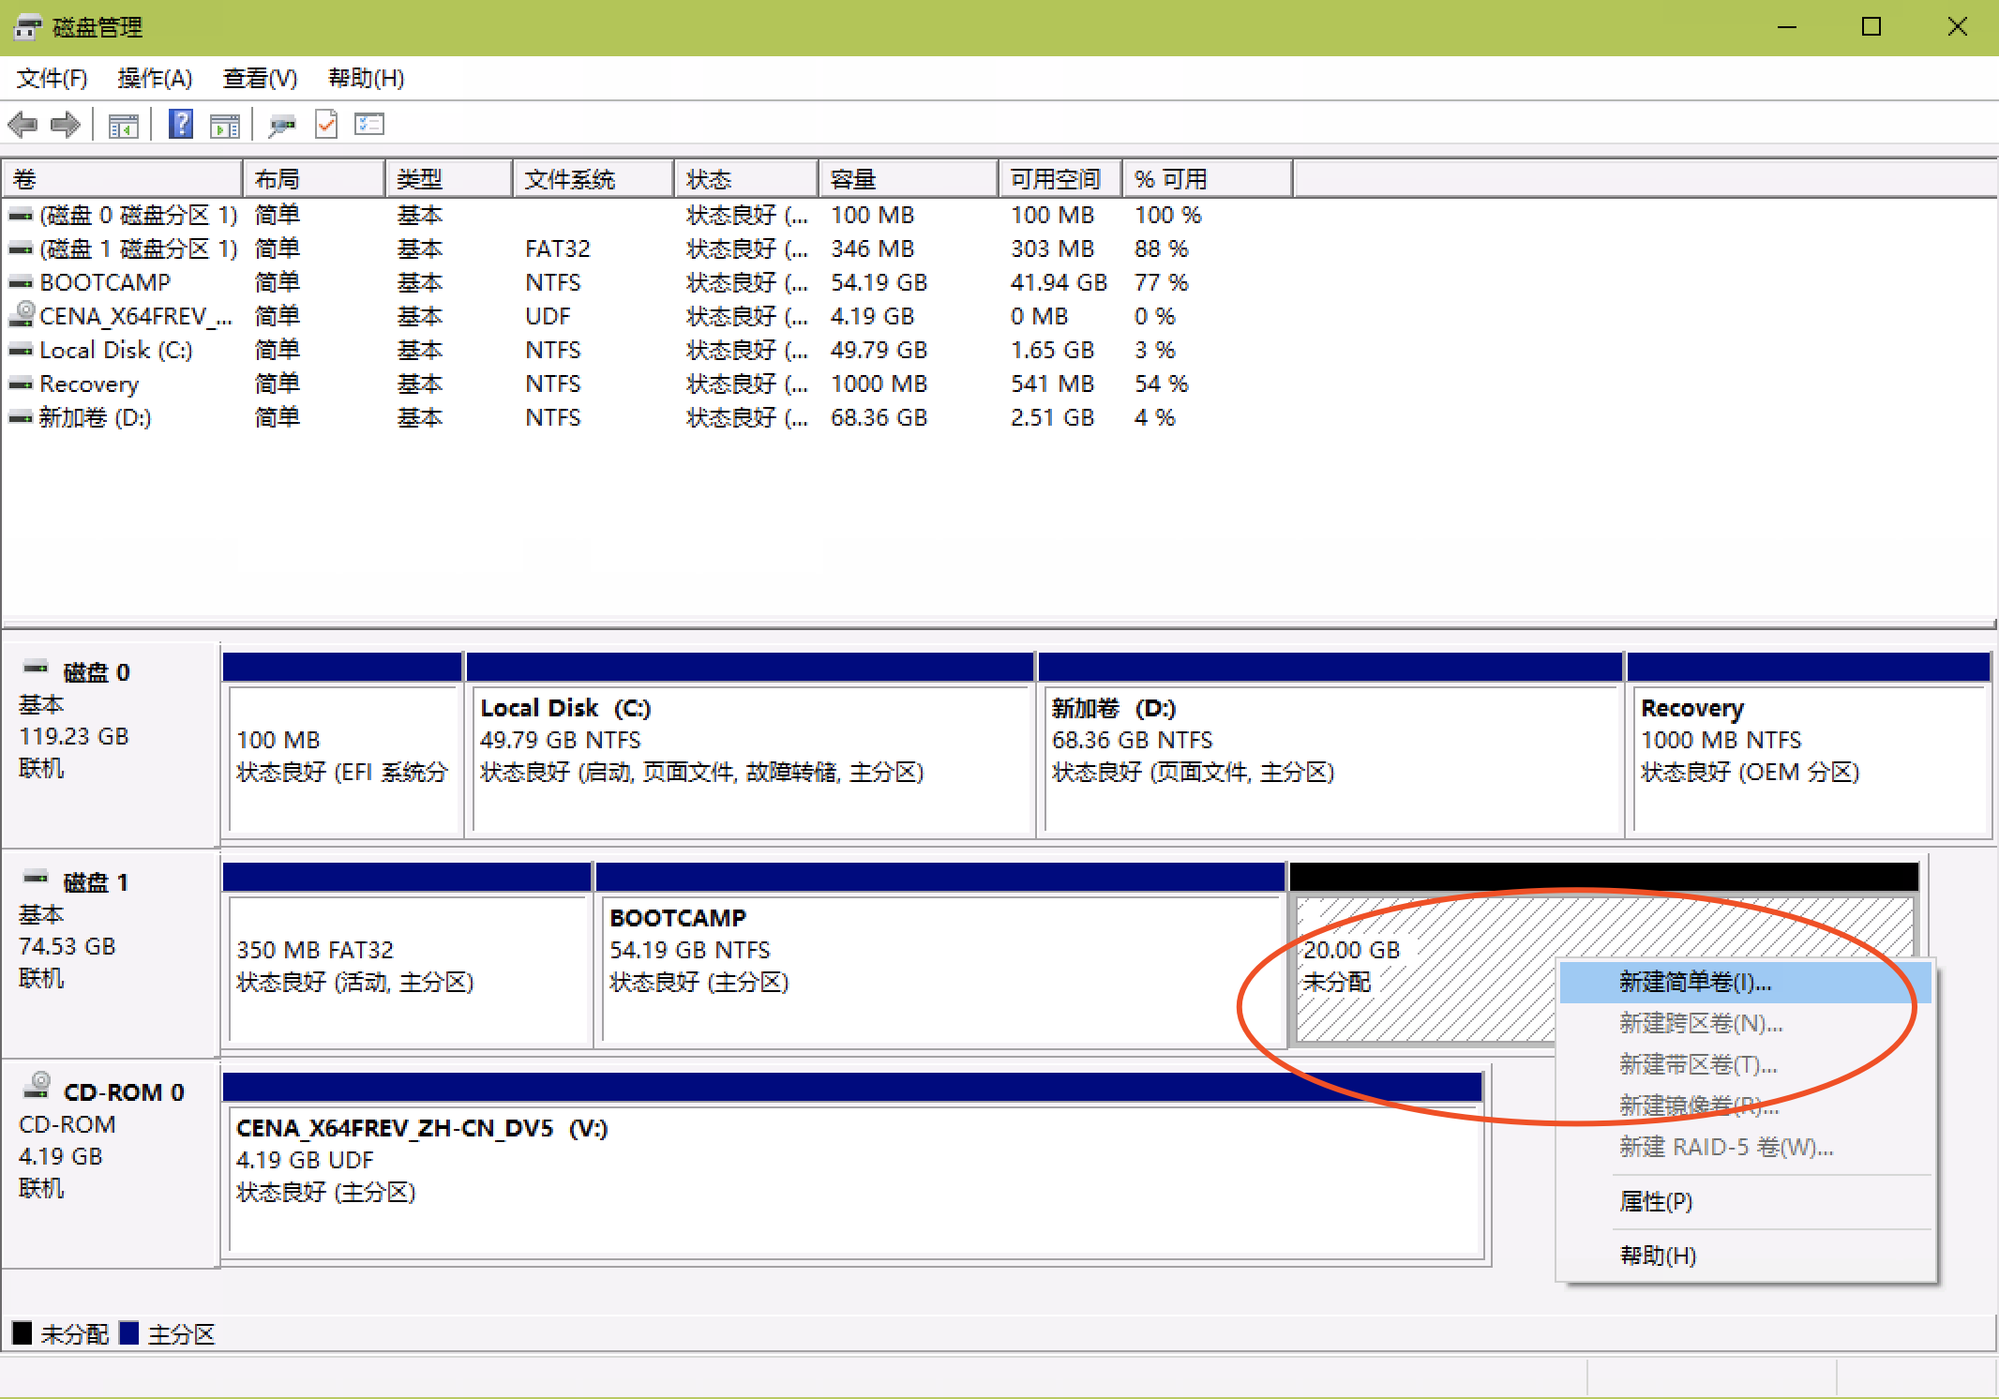Select BOOTCAMP row in volume list
This screenshot has height=1399, width=1999.
pyautogui.click(x=105, y=282)
